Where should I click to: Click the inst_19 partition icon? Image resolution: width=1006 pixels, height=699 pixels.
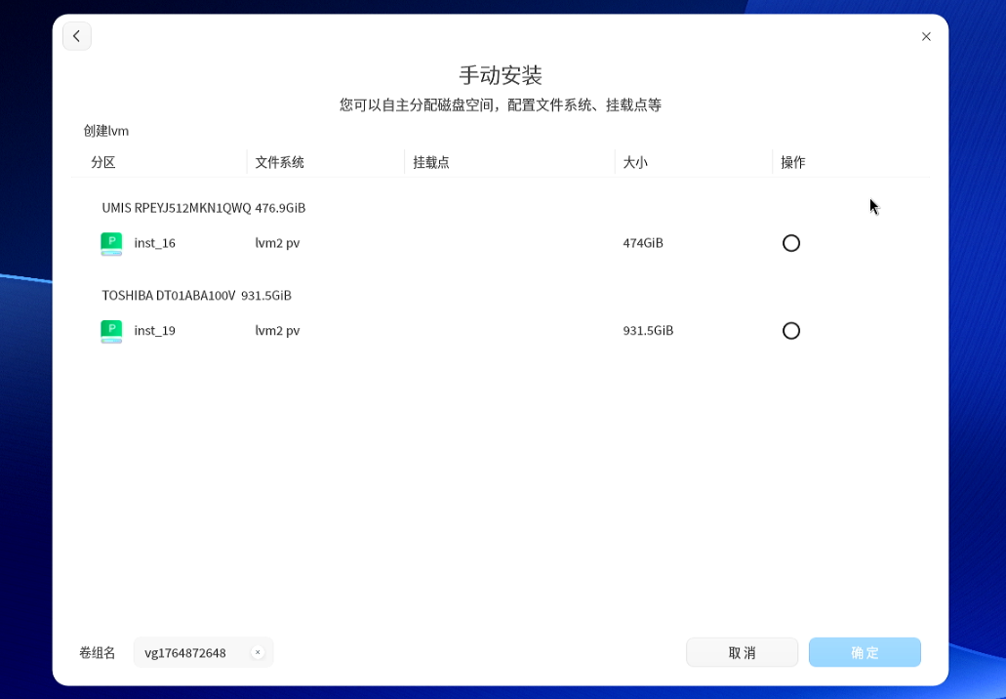111,331
